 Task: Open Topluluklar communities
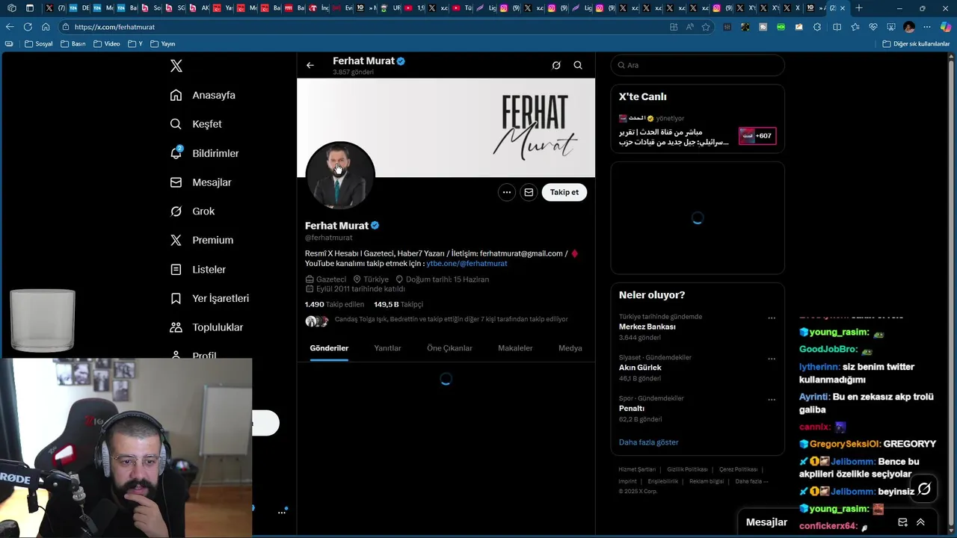(x=206, y=327)
